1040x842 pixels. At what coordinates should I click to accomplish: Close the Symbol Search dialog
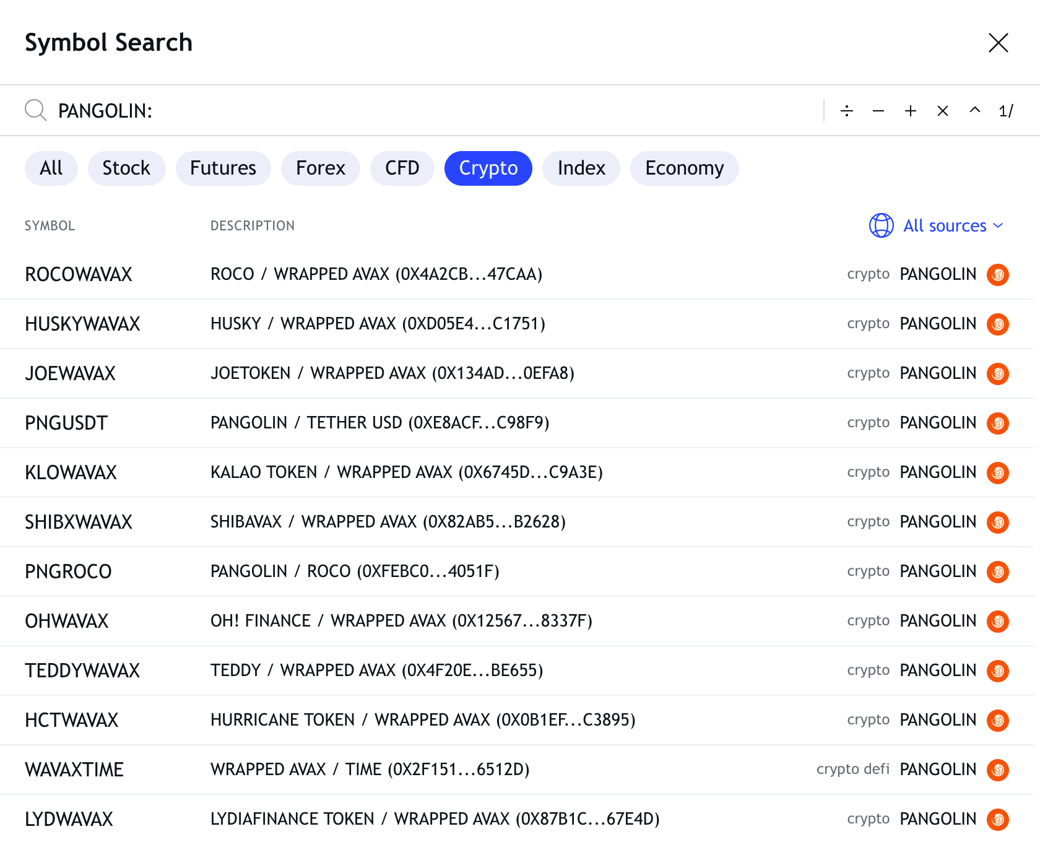coord(998,43)
